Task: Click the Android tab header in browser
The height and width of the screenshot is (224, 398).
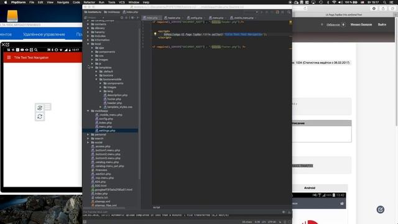Action: (310, 188)
